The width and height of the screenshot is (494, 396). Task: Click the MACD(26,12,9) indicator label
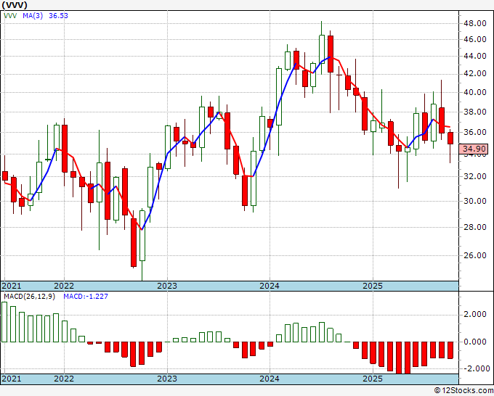tap(29, 297)
